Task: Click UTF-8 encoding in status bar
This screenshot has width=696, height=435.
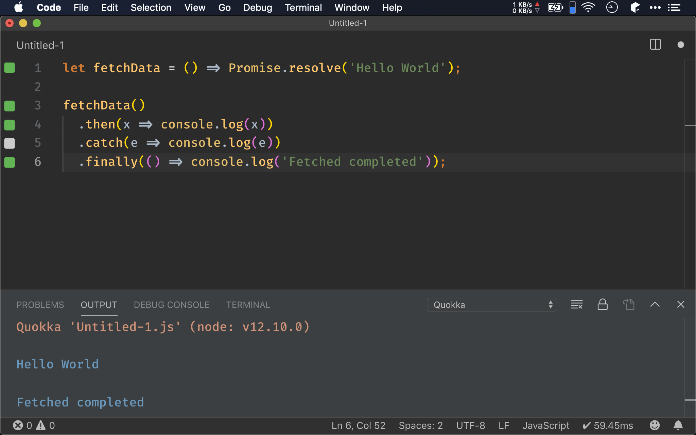Action: [470, 425]
